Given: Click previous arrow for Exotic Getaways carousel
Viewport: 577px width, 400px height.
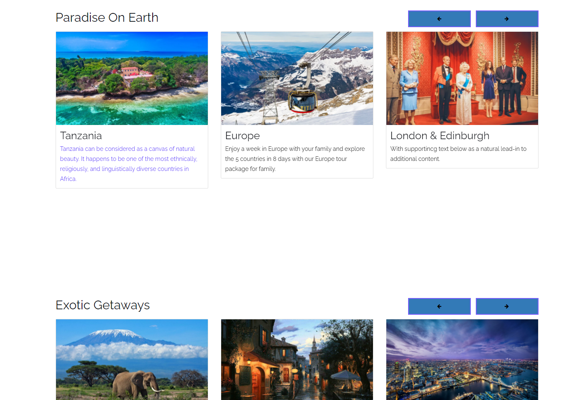Looking at the screenshot, I should [439, 306].
